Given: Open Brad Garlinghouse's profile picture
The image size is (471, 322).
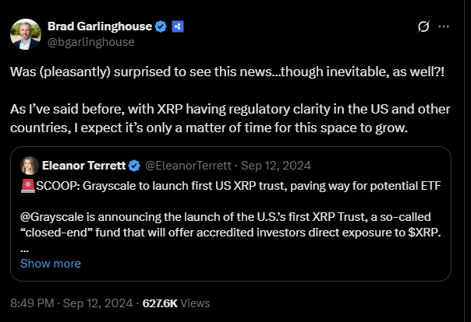Looking at the screenshot, I should 26,34.
